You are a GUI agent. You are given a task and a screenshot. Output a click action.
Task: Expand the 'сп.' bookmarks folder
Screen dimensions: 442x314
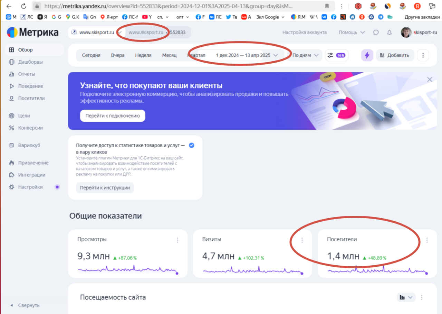tap(163, 17)
